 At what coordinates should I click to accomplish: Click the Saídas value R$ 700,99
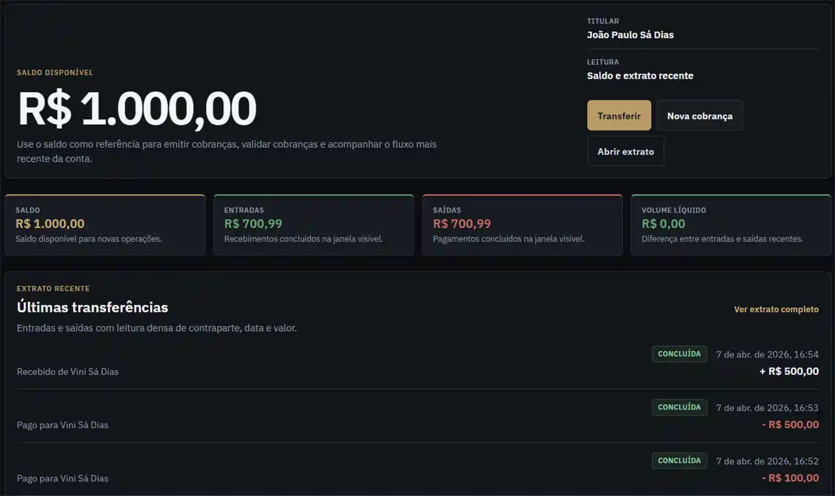462,224
